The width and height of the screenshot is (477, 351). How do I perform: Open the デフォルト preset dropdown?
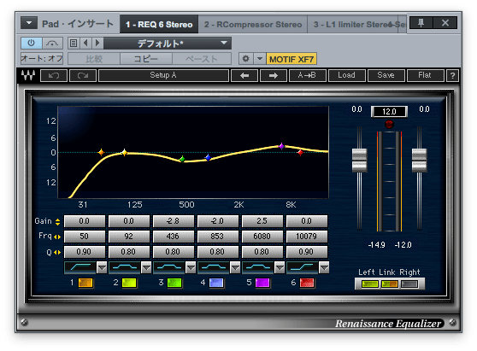168,44
